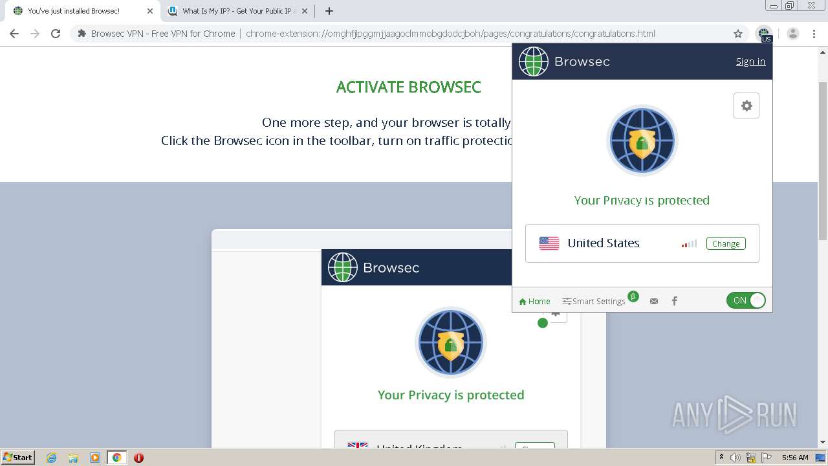Show hidden system tray icons
This screenshot has width=828, height=466.
coord(722,458)
